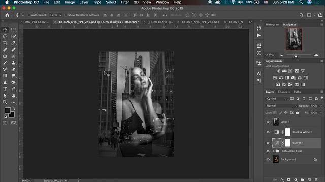Image resolution: width=325 pixels, height=182 pixels.
Task: Open the Layers panel menu
Action: [322, 92]
